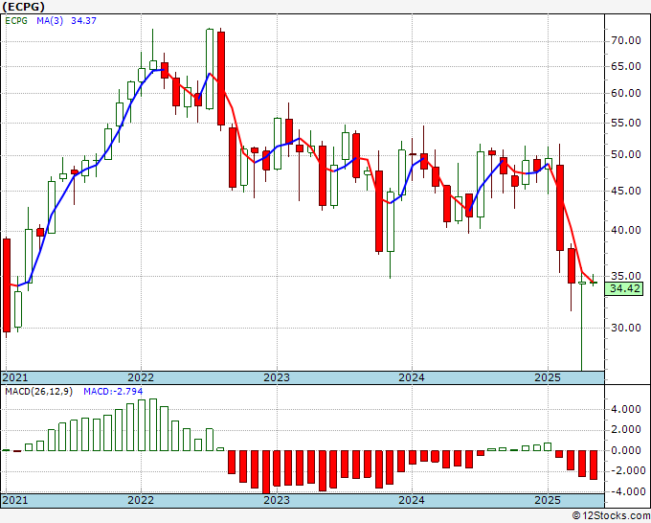The height and width of the screenshot is (523, 651).
Task: Click the 55.00 price axis label
Action: pyautogui.click(x=626, y=123)
